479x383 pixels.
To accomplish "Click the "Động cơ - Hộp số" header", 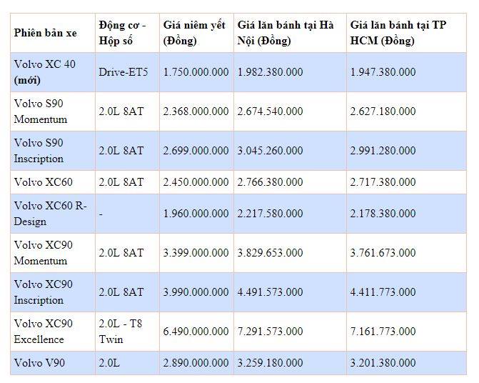I will pos(122,34).
